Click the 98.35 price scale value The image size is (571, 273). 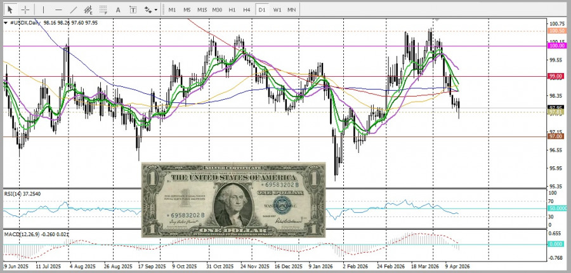556,96
